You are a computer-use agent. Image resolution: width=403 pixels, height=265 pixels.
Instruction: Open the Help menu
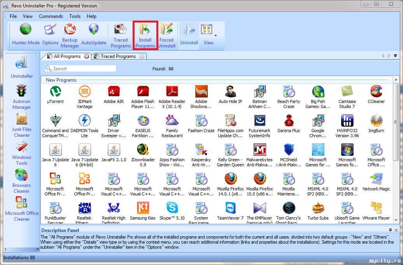point(91,16)
